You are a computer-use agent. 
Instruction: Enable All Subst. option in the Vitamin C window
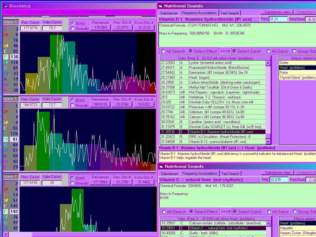pos(269,212)
